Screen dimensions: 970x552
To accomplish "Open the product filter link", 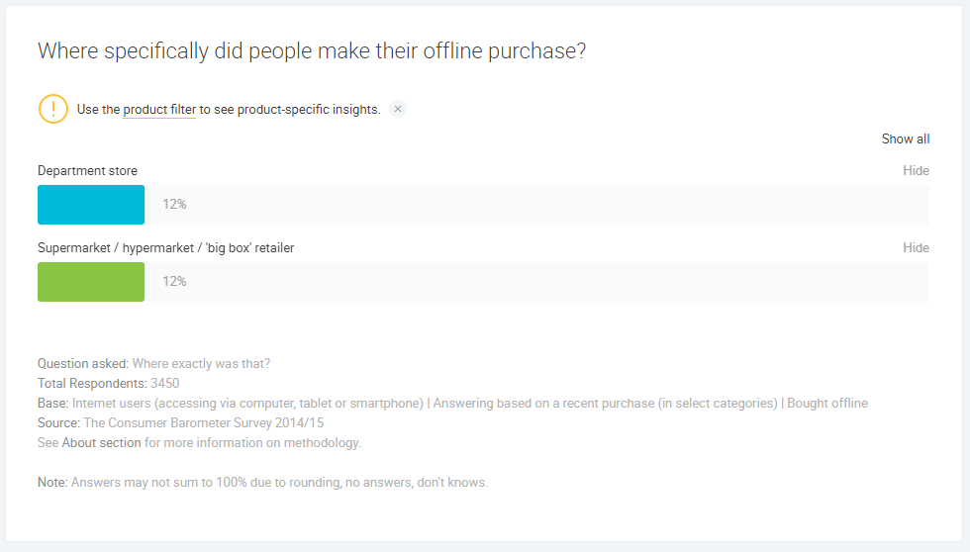I will tap(158, 110).
